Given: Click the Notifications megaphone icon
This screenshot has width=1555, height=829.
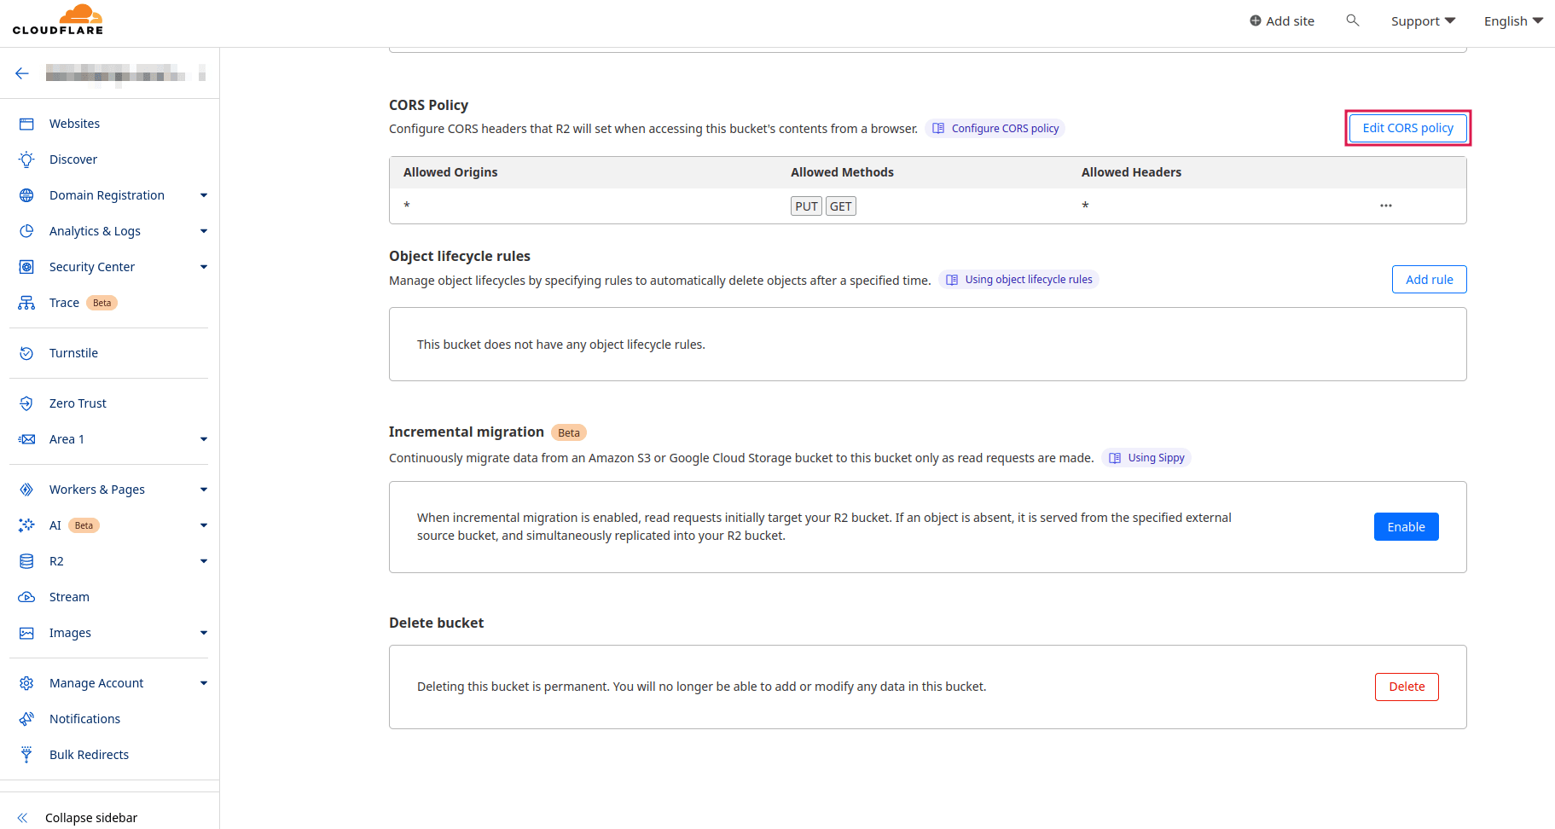Looking at the screenshot, I should (x=26, y=719).
